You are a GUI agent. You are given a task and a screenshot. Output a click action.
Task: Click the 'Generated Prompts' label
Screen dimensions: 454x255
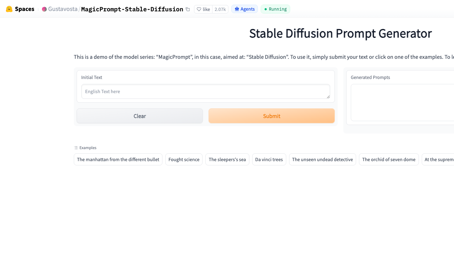pyautogui.click(x=370, y=78)
